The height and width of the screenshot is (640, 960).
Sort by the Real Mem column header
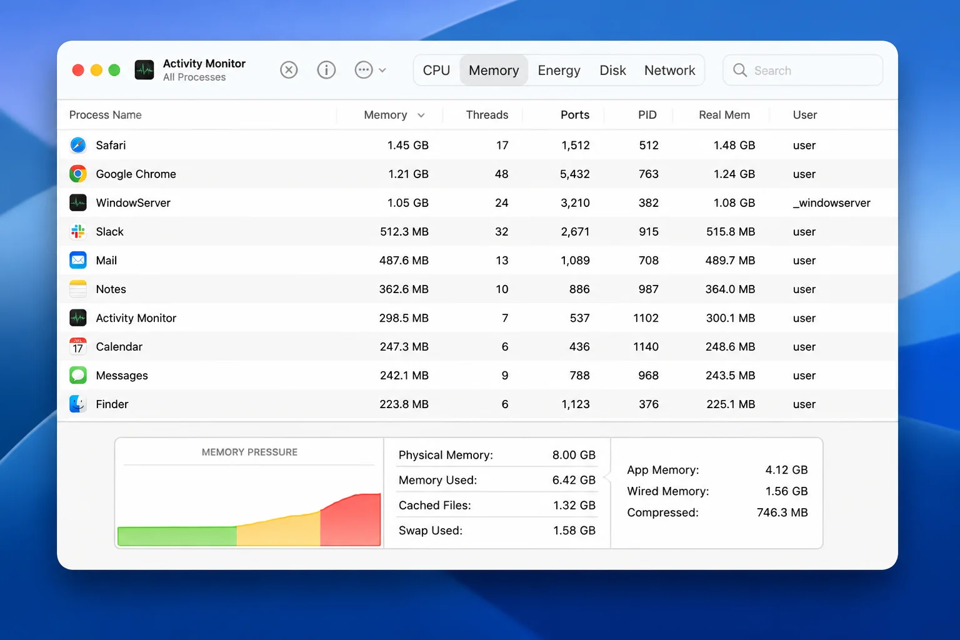click(x=724, y=115)
